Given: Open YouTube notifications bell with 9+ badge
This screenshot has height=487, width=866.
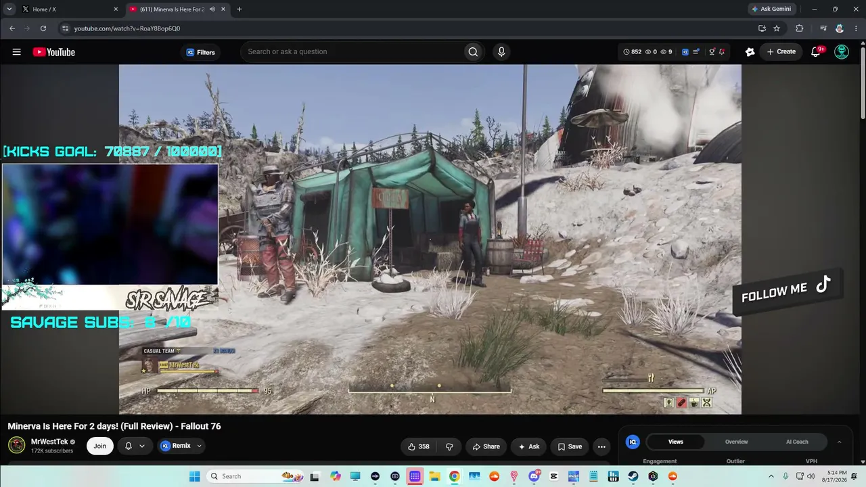Looking at the screenshot, I should coord(817,51).
